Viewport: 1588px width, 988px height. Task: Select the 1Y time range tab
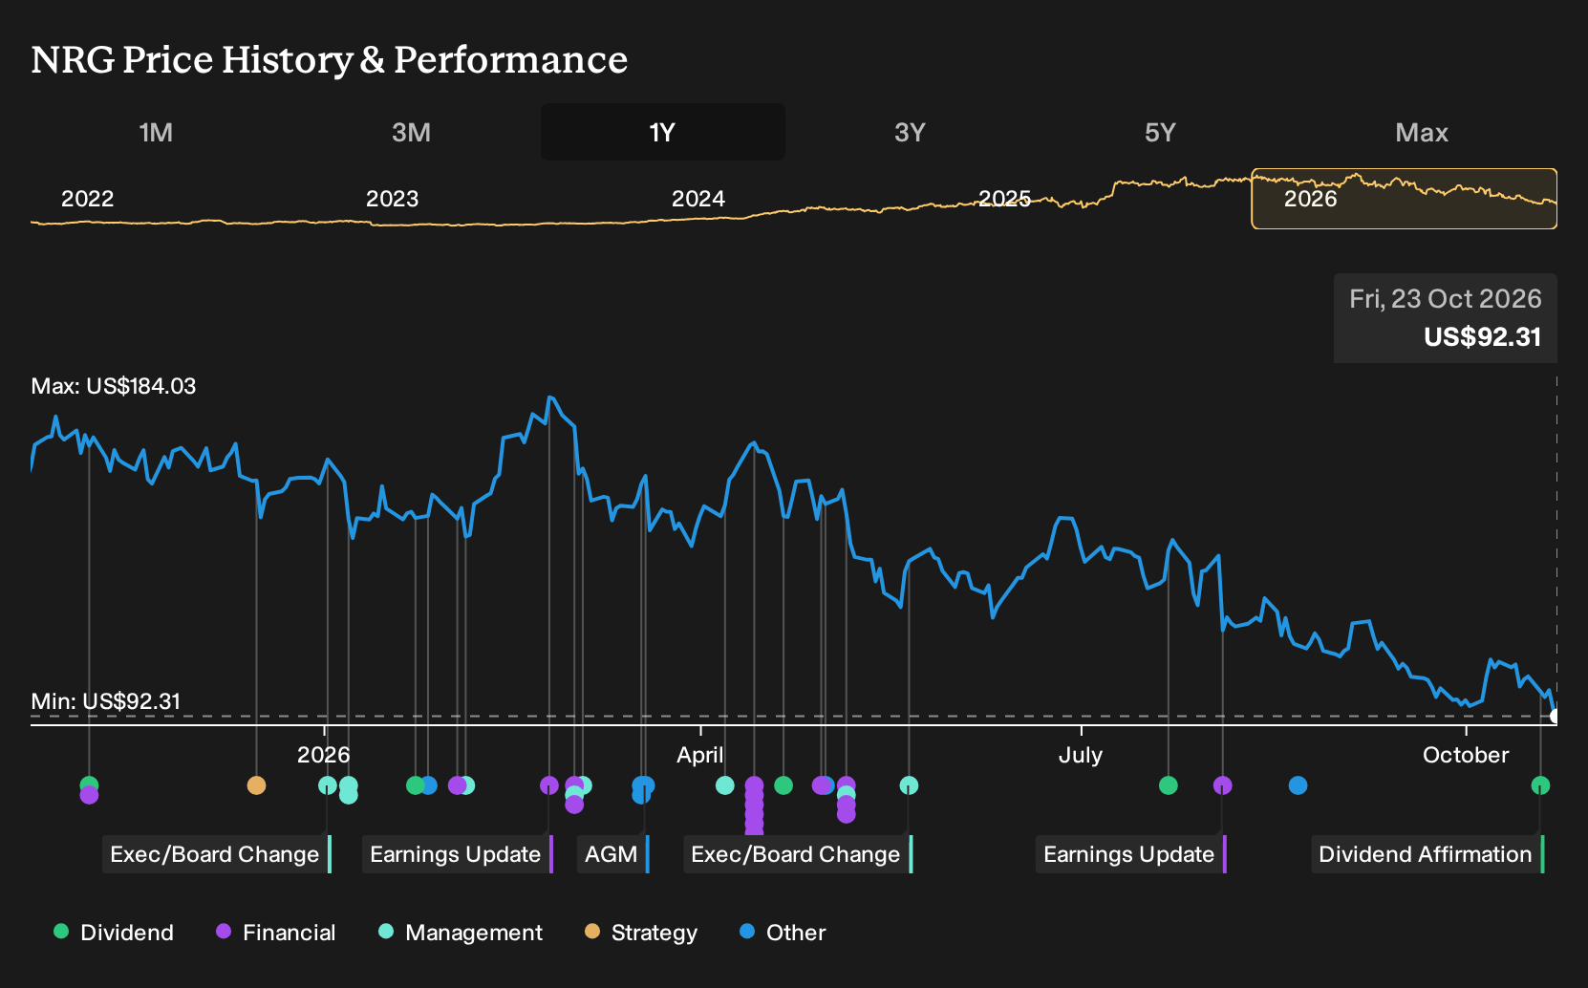662,132
